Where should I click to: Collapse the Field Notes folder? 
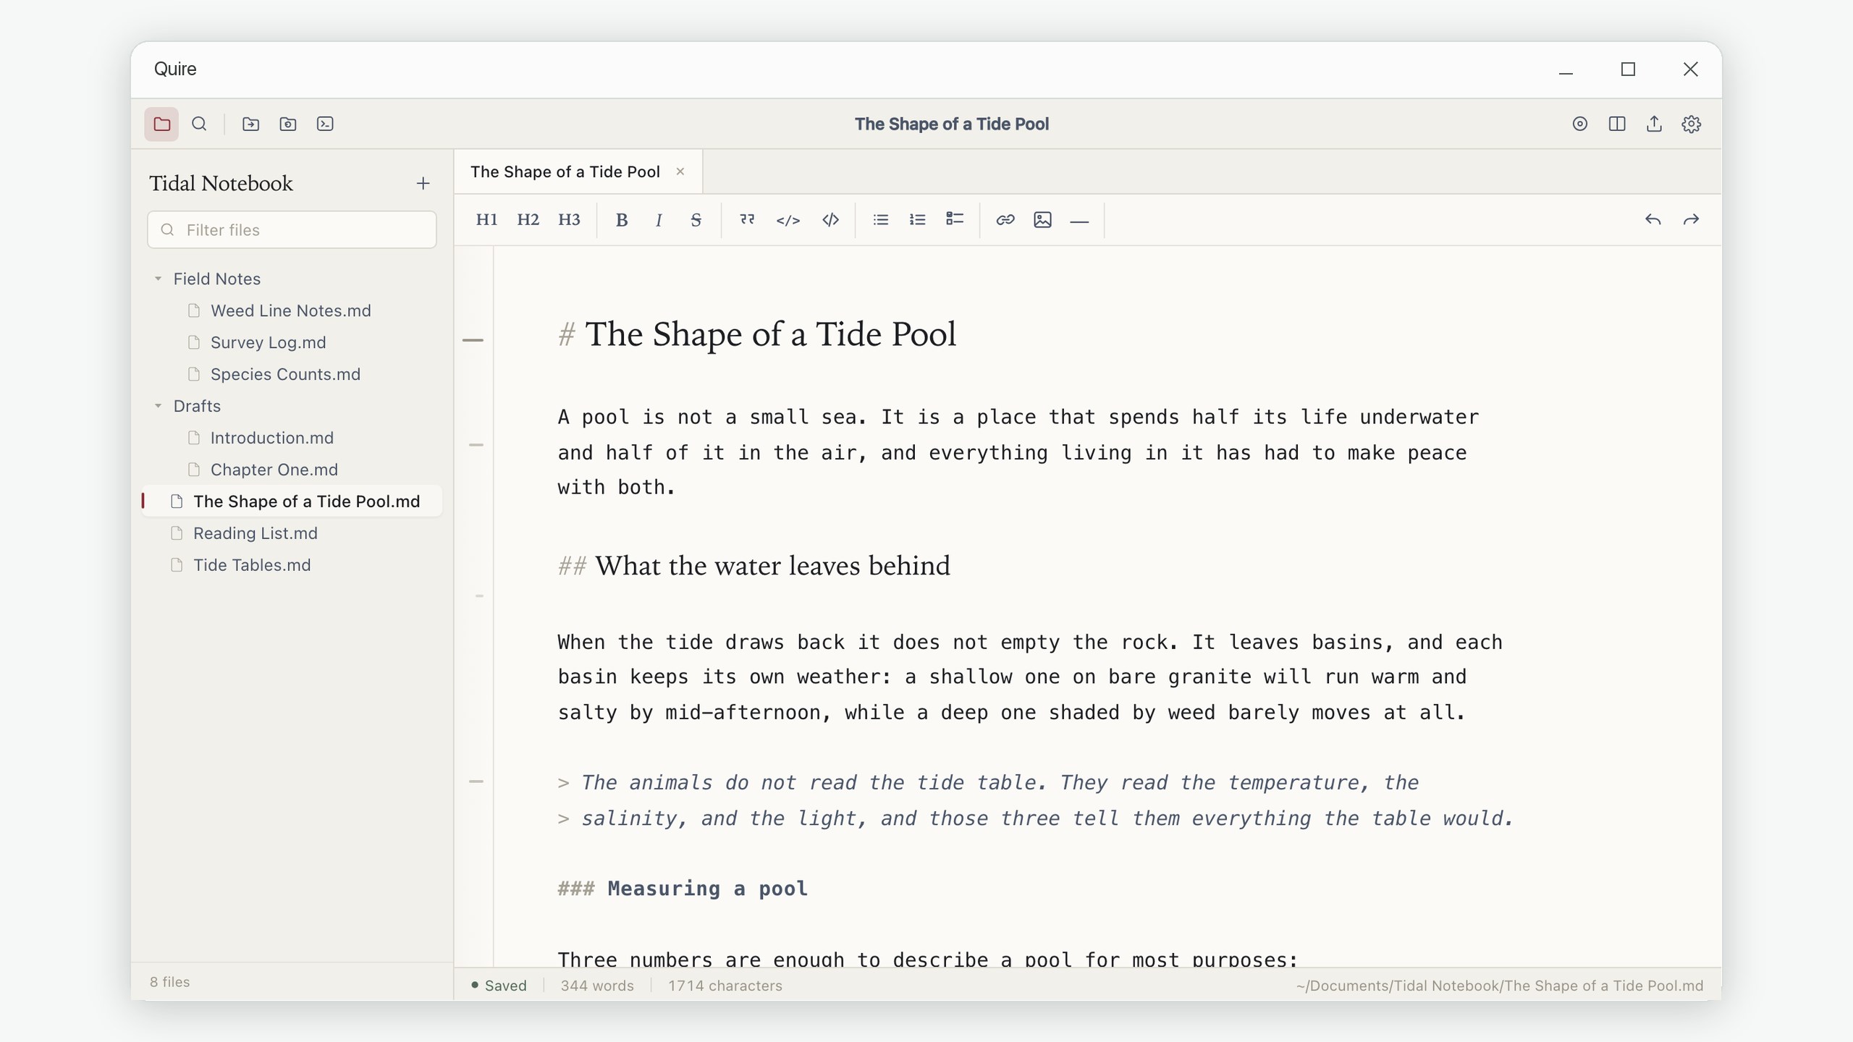[158, 279]
